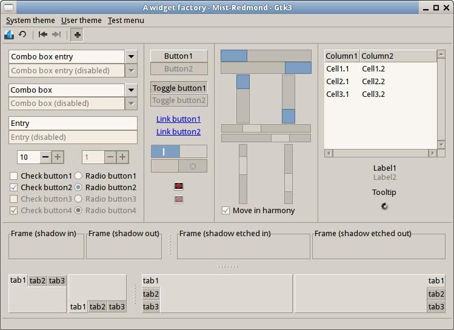
Task: Open the System theme menu
Action: [30, 21]
